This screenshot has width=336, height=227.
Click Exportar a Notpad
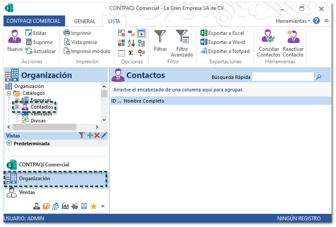[225, 51]
